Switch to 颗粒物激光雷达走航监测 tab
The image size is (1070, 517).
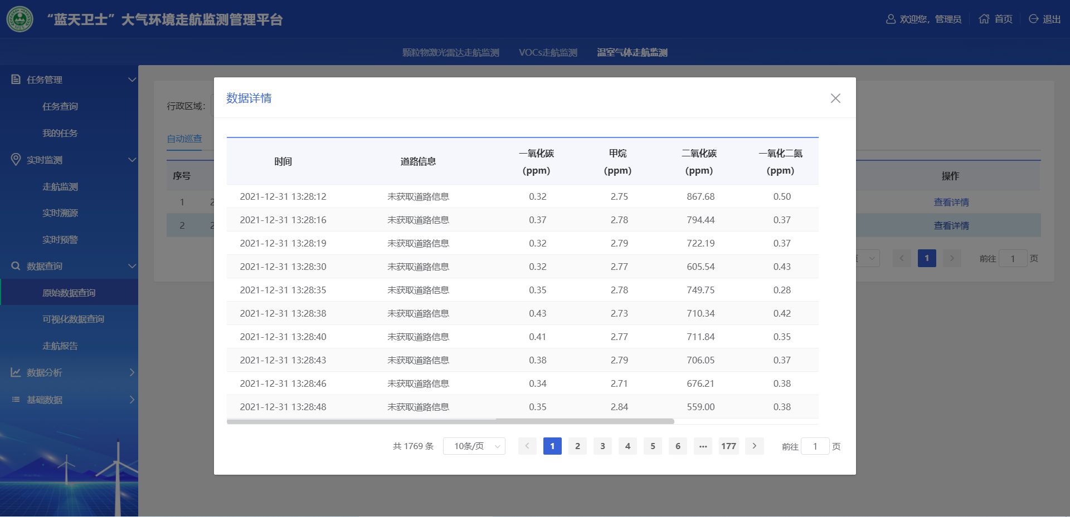click(x=450, y=52)
